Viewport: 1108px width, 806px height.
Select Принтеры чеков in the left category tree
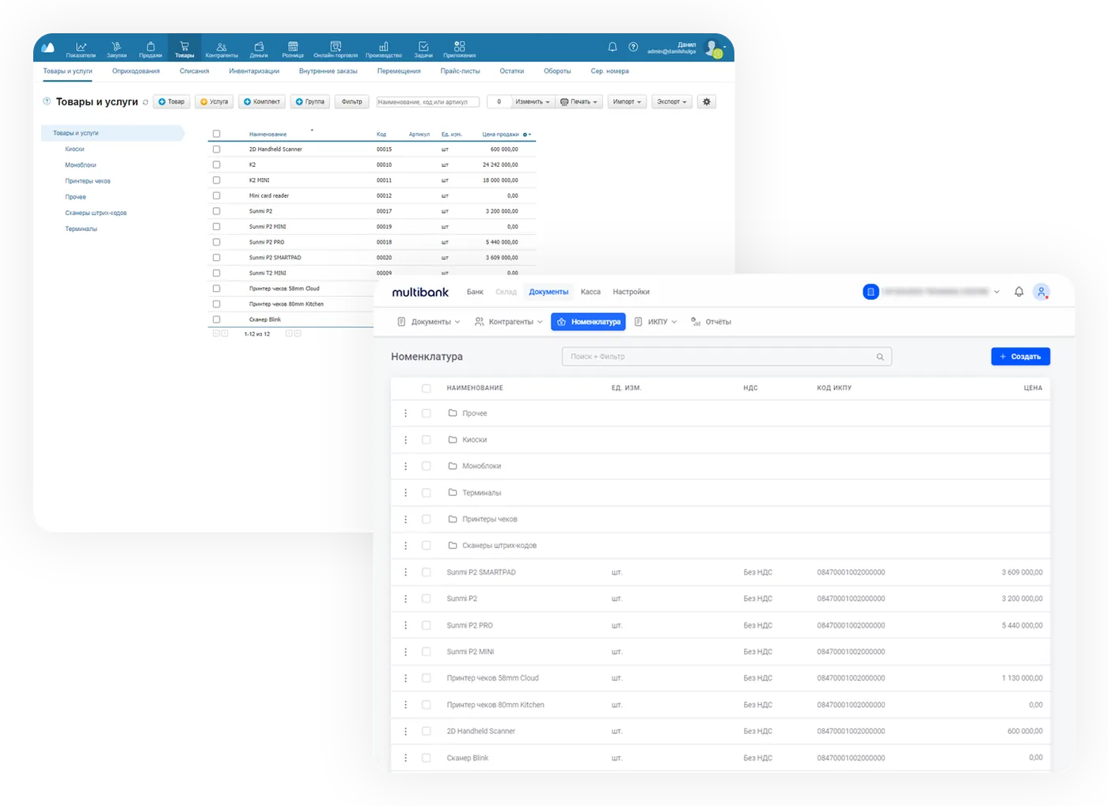tap(88, 181)
